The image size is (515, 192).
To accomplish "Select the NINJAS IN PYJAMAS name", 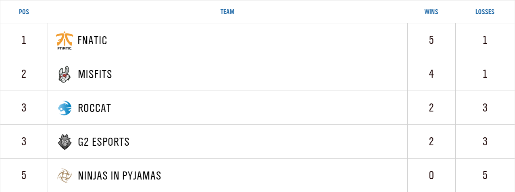I will coord(119,176).
